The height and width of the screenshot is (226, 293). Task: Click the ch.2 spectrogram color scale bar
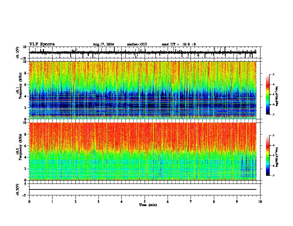[x=268, y=155]
